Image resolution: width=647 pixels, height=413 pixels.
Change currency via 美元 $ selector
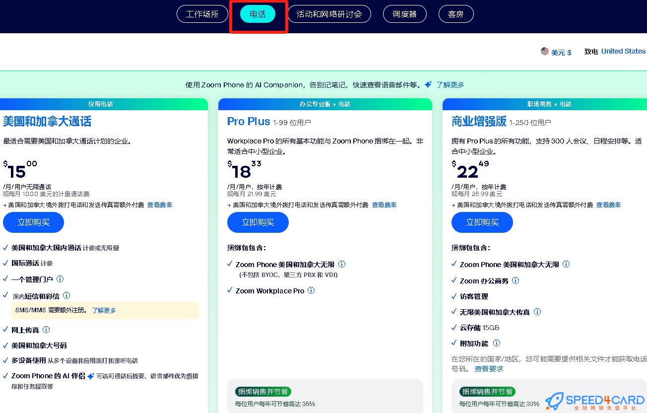(x=561, y=52)
